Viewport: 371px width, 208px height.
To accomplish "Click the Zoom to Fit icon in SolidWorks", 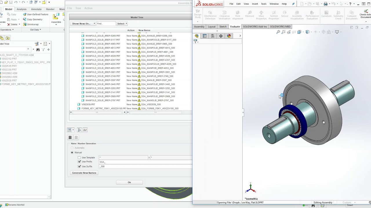I will (x=278, y=32).
